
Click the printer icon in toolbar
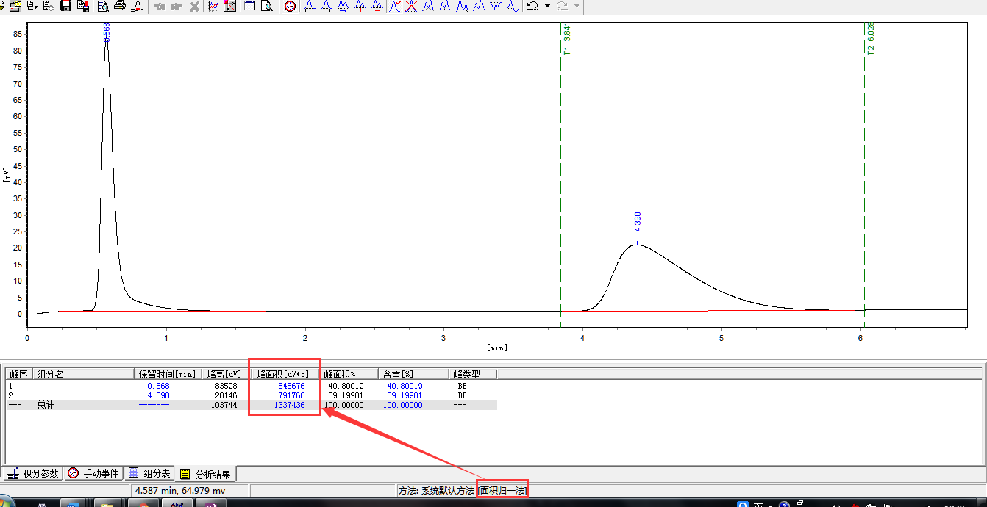120,7
